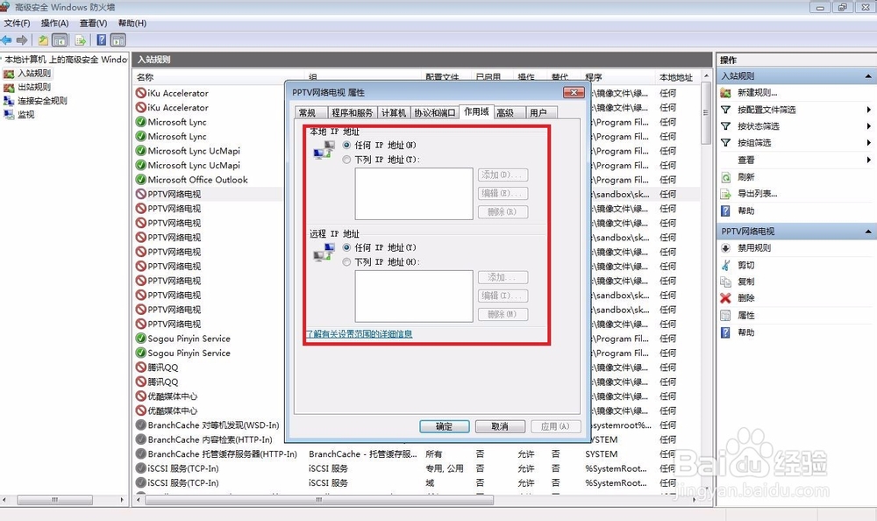Screen dimensions: 877x521
Task: Click the 剪切 scissors icon
Action: point(725,265)
